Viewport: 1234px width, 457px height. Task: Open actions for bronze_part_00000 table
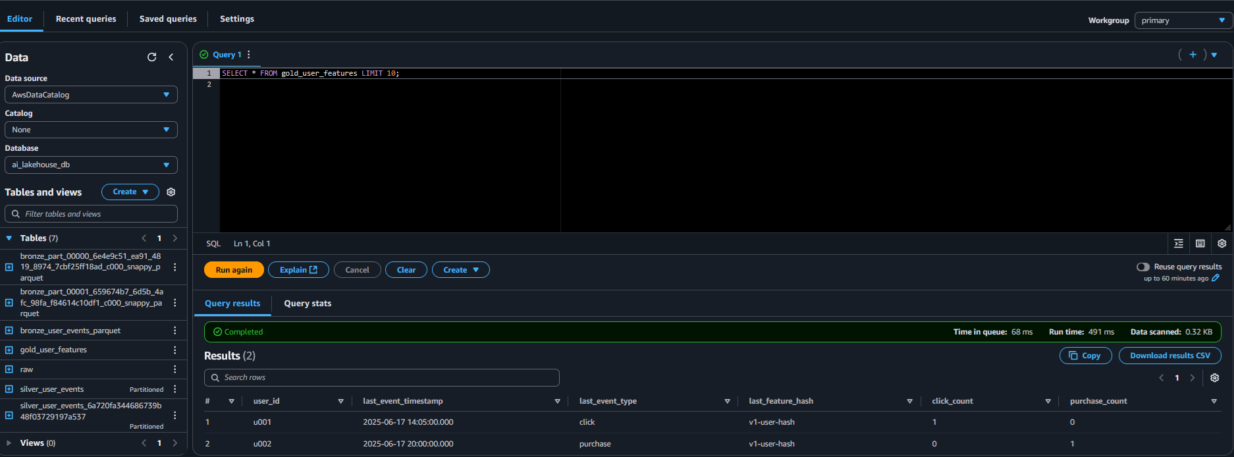175,267
